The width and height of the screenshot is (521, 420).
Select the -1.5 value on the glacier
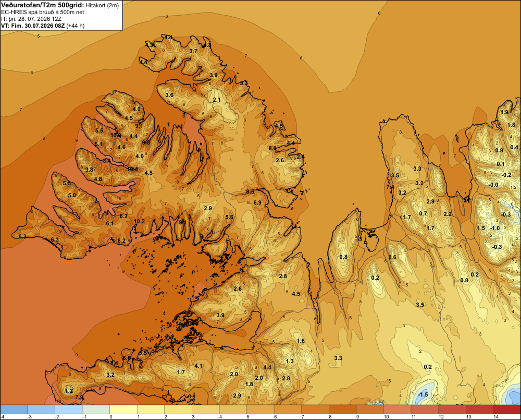423,394
